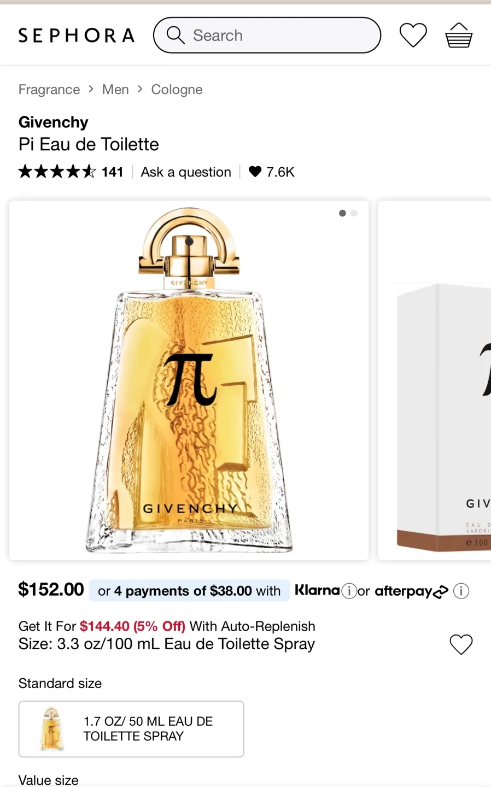The image size is (491, 787).
Task: Open the Givenchy brand link
Action: click(x=54, y=122)
